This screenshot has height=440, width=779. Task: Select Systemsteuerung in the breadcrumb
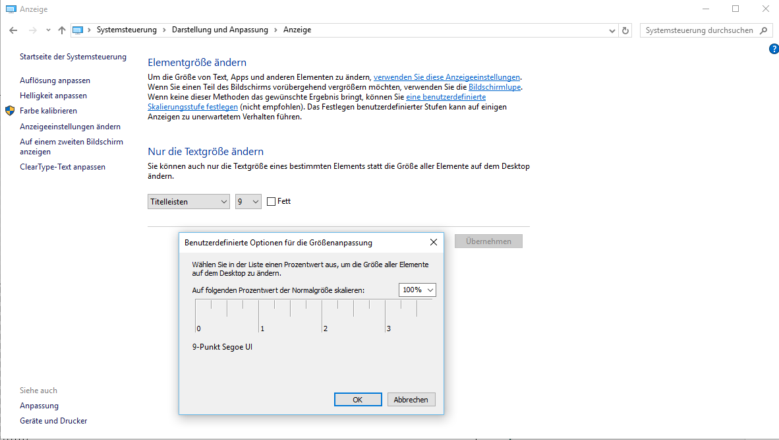(127, 30)
